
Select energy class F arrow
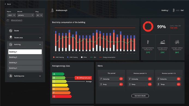61,93
